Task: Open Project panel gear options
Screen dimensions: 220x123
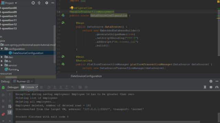Action: pos(47,3)
